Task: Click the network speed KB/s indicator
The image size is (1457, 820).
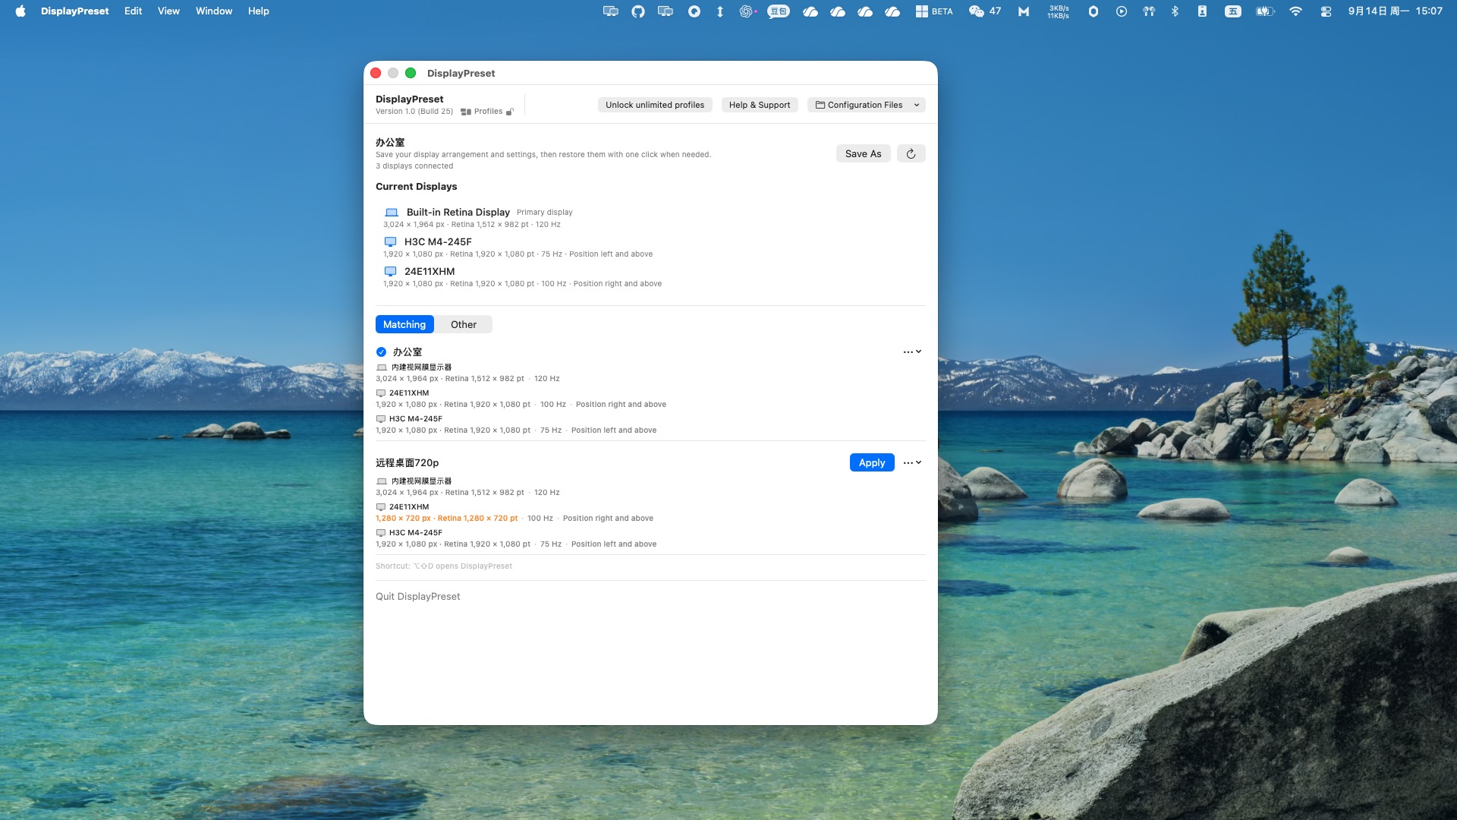Action: pyautogui.click(x=1059, y=11)
